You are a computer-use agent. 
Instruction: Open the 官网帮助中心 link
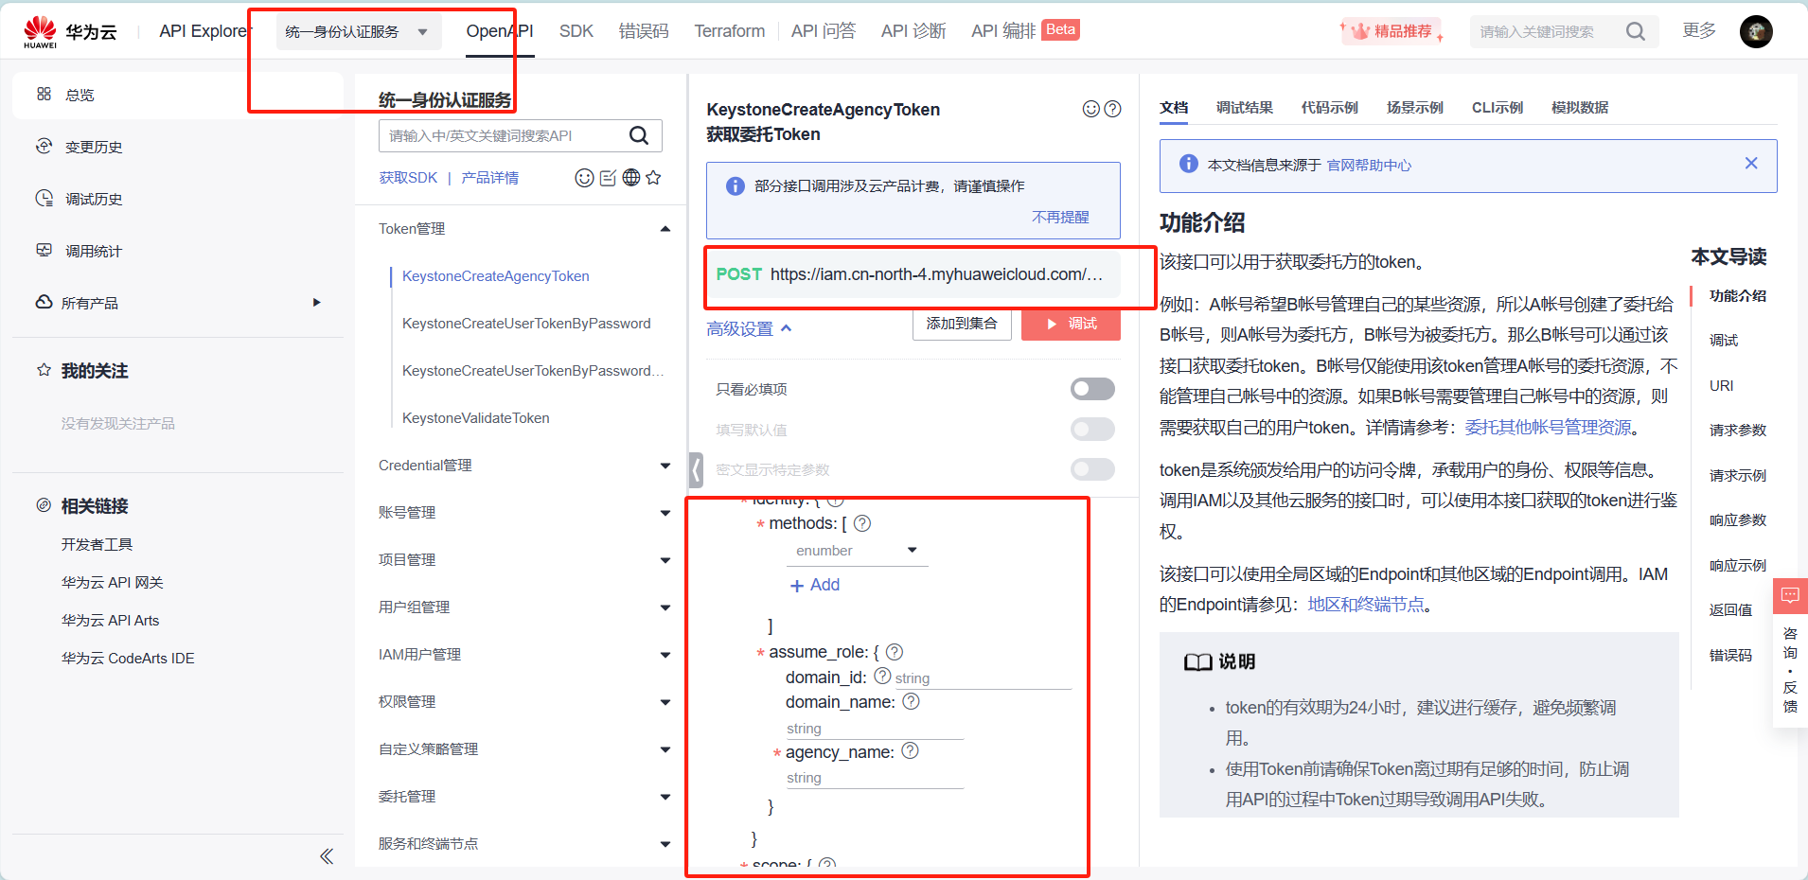click(x=1369, y=165)
